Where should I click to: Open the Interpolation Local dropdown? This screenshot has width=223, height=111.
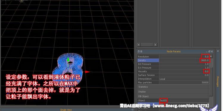184,79
